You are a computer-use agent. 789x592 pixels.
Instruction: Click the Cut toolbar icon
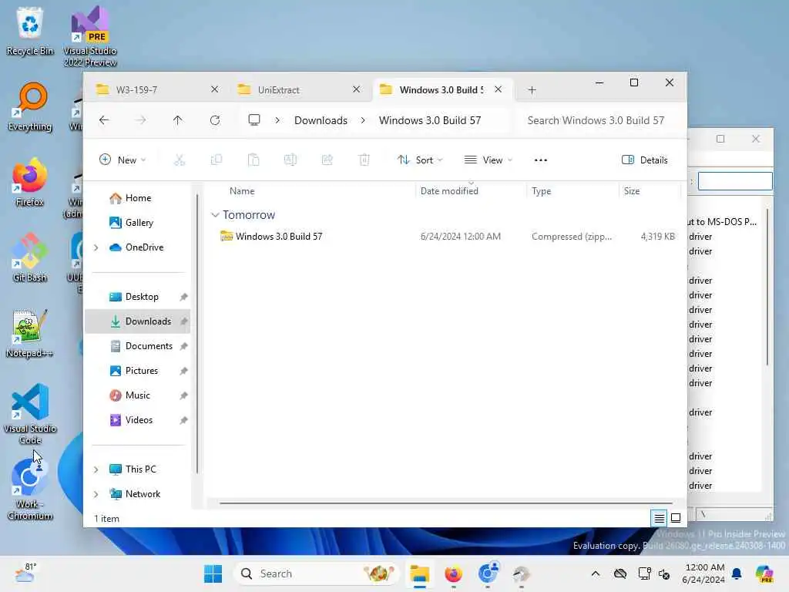coord(179,160)
